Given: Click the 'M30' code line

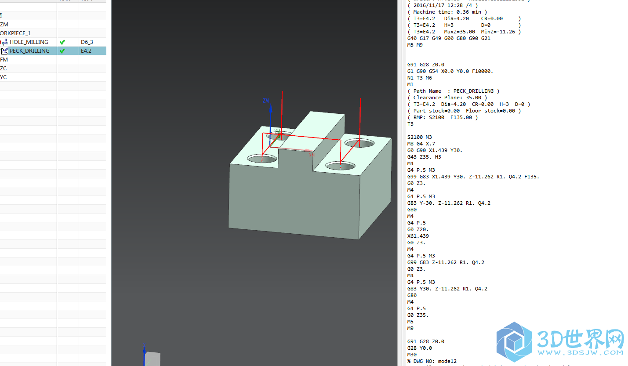Looking at the screenshot, I should click(x=412, y=355).
